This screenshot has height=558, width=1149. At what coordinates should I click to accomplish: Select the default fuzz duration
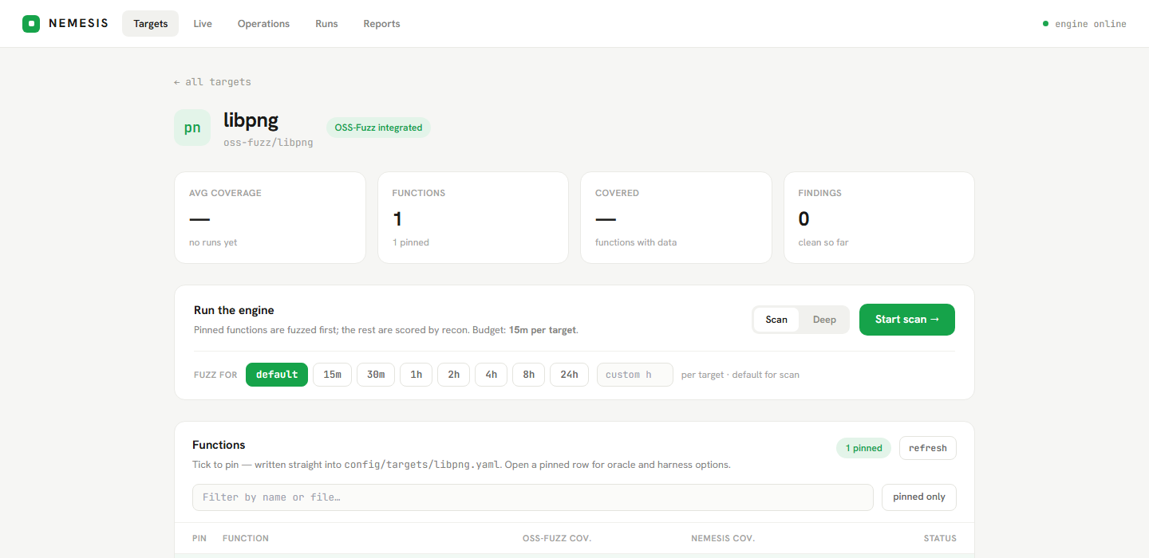[x=277, y=375]
